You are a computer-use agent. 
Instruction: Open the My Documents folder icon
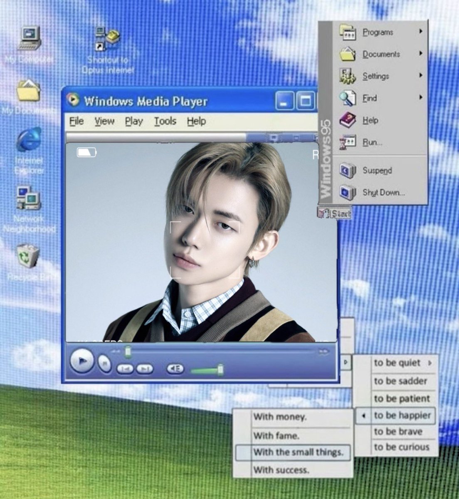click(28, 91)
